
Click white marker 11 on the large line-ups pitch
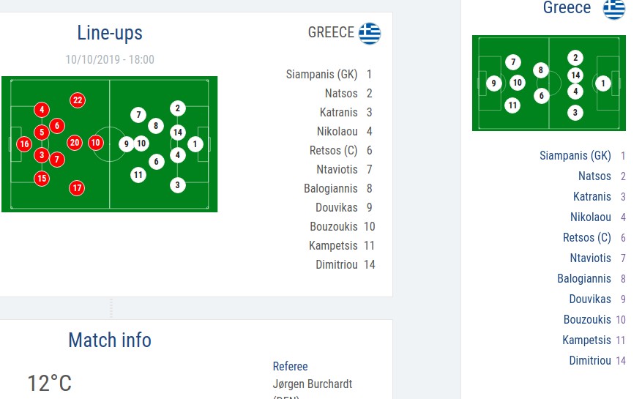click(x=138, y=174)
